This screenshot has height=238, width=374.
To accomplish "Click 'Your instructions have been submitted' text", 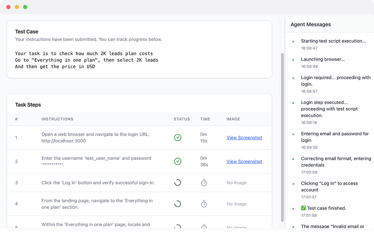I will point(88,39).
